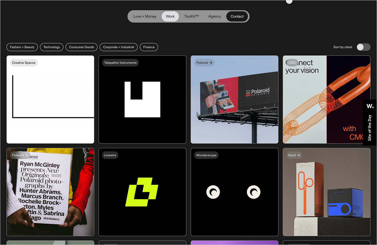This screenshot has width=377, height=245.
Task: Click the Polaroid arrow tag on billboard card
Action: (x=204, y=63)
